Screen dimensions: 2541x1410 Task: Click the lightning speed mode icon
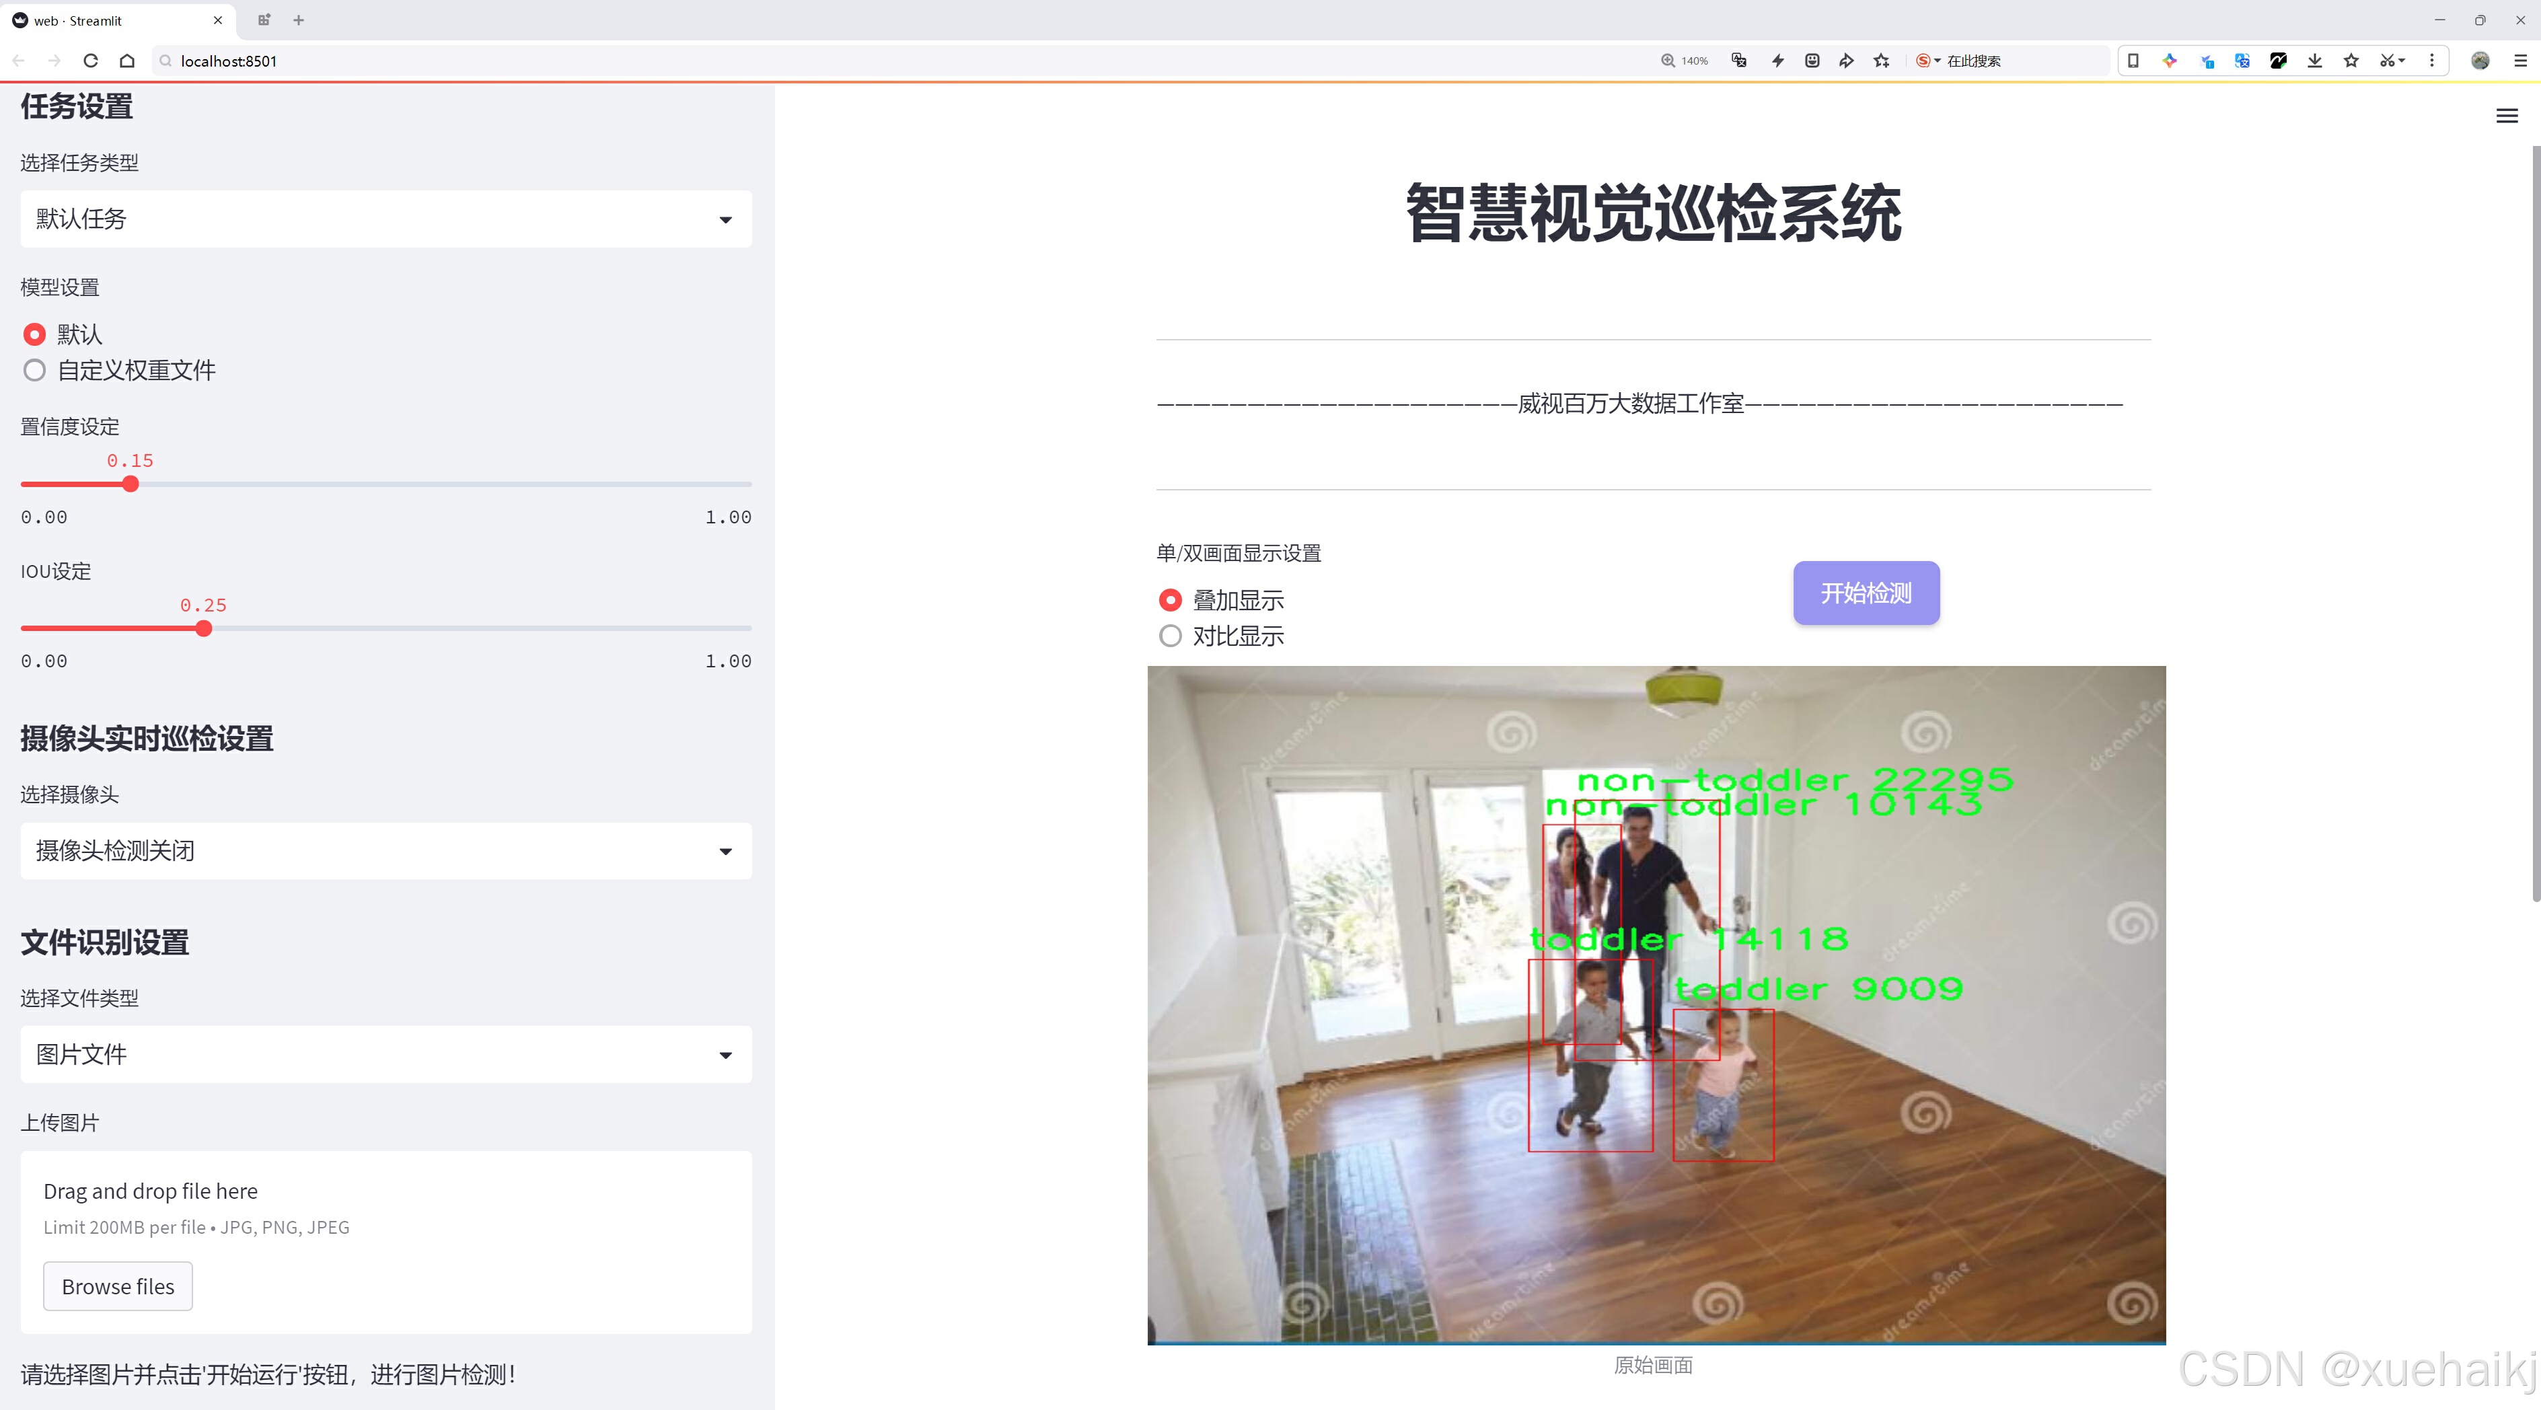click(1777, 60)
